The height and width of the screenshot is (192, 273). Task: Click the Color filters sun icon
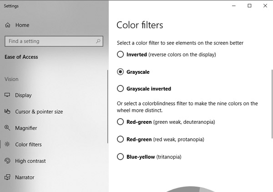8,144
